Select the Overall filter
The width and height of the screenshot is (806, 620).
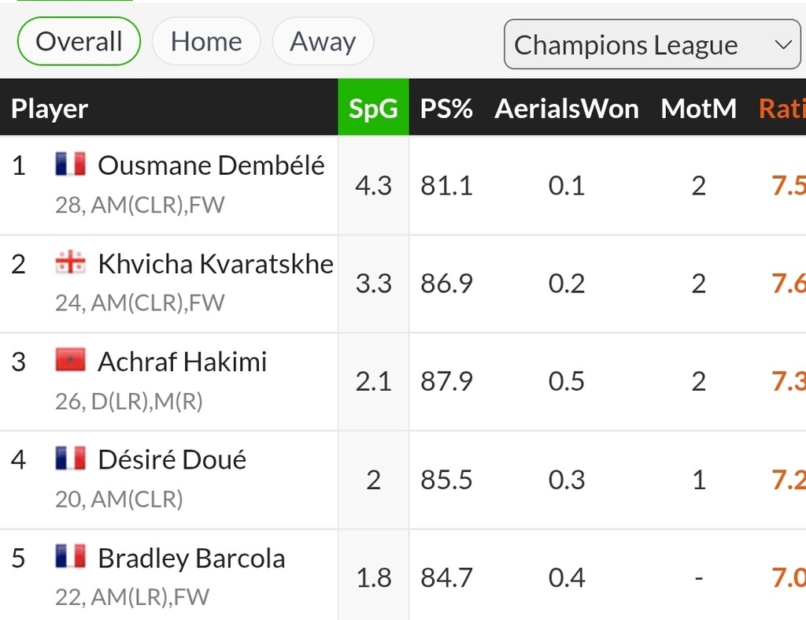pos(79,41)
